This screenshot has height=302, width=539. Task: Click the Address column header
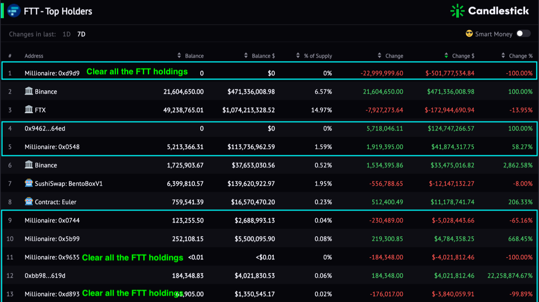[x=34, y=55]
